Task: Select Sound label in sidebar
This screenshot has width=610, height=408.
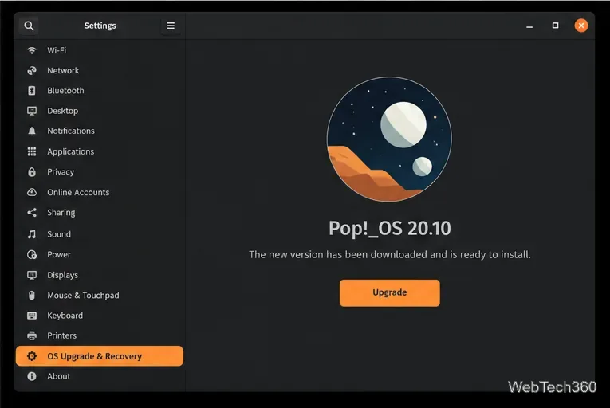Action: [x=59, y=234]
